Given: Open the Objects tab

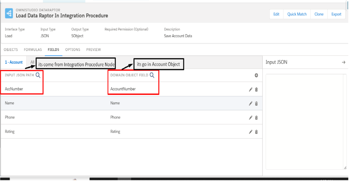Looking at the screenshot, I should pos(11,50).
